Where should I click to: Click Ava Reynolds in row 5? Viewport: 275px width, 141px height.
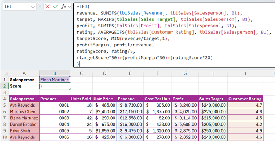[24, 105]
